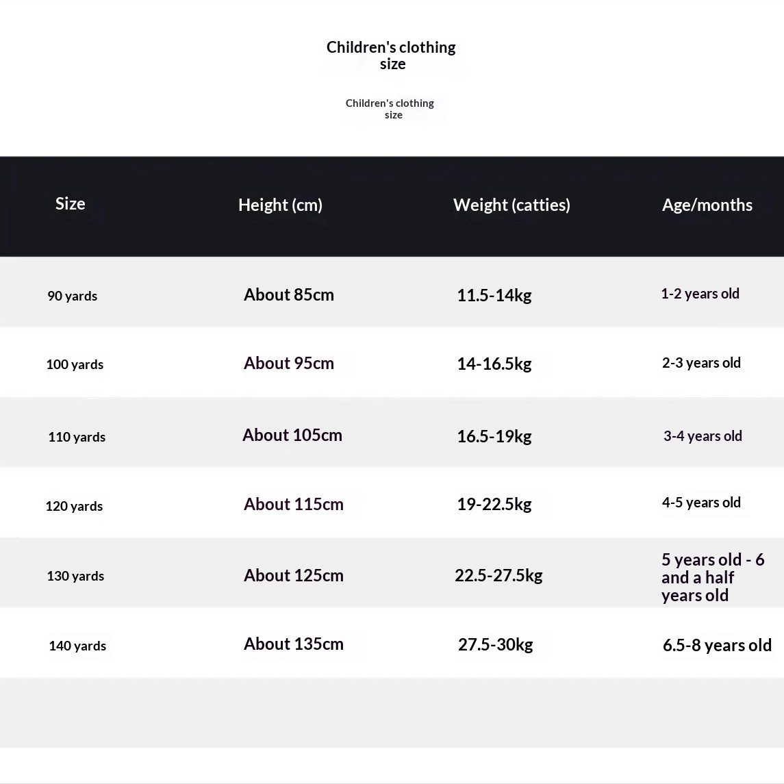Select the Height (cm) column header
Screen dimensions: 784x784
280,205
